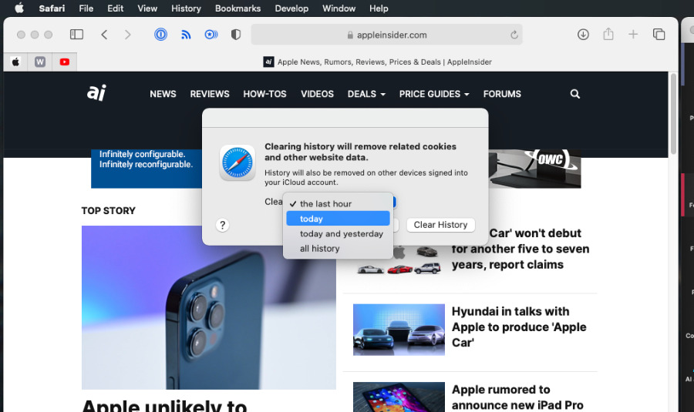
Task: Open the RSS feed extension icon
Action: pos(186,35)
